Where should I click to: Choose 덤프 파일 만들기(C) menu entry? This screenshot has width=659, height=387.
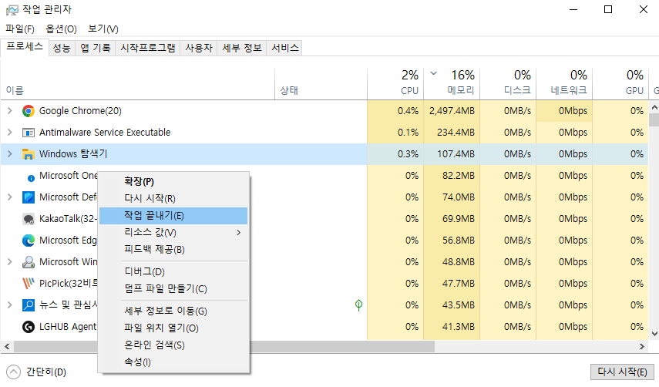(x=173, y=288)
